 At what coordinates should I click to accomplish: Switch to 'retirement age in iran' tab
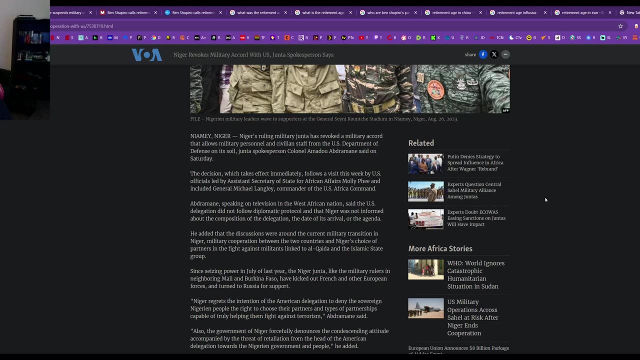point(582,12)
